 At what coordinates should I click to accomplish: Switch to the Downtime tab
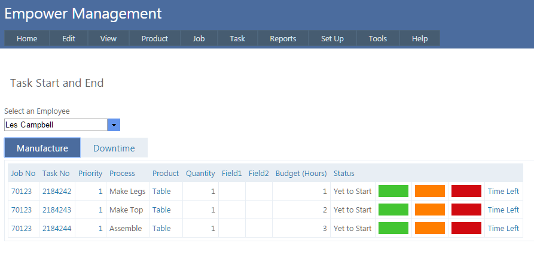pos(114,148)
